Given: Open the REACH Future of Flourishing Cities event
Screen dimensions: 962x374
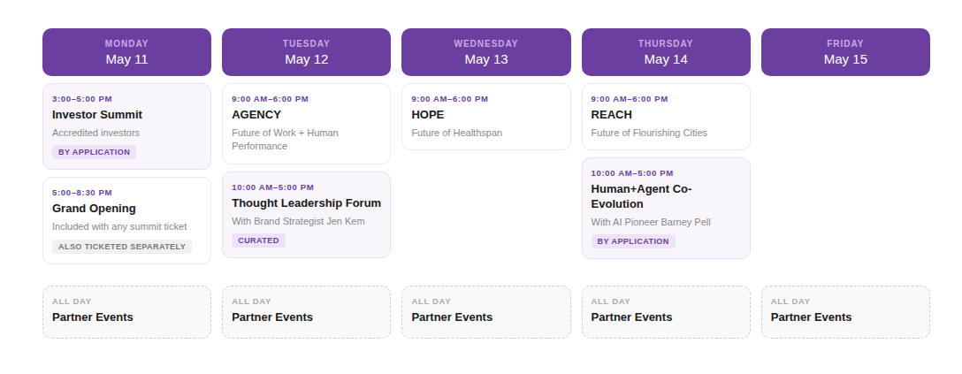Looking at the screenshot, I should [x=666, y=117].
